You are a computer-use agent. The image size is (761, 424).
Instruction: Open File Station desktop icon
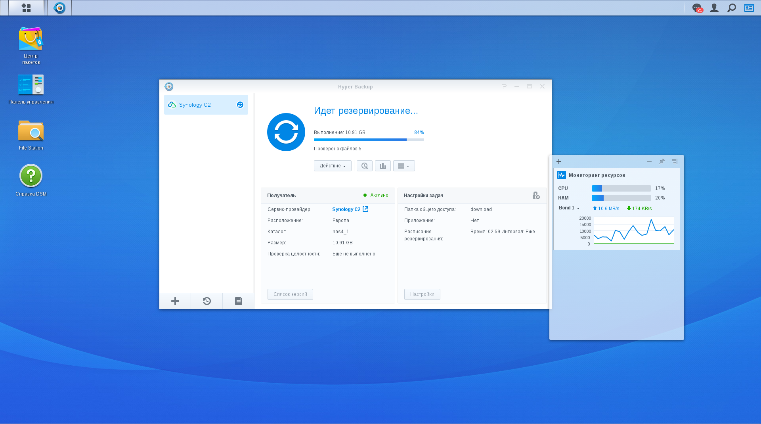(x=31, y=135)
